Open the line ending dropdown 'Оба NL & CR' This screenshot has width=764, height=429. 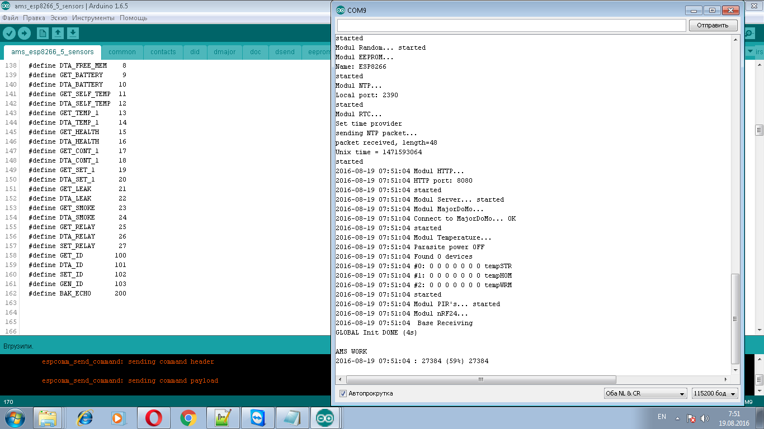click(645, 393)
